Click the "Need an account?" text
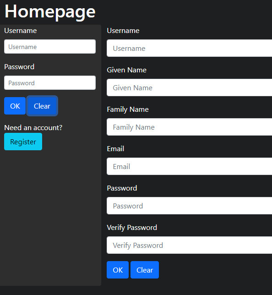Image resolution: width=272 pixels, height=295 pixels. [33, 128]
